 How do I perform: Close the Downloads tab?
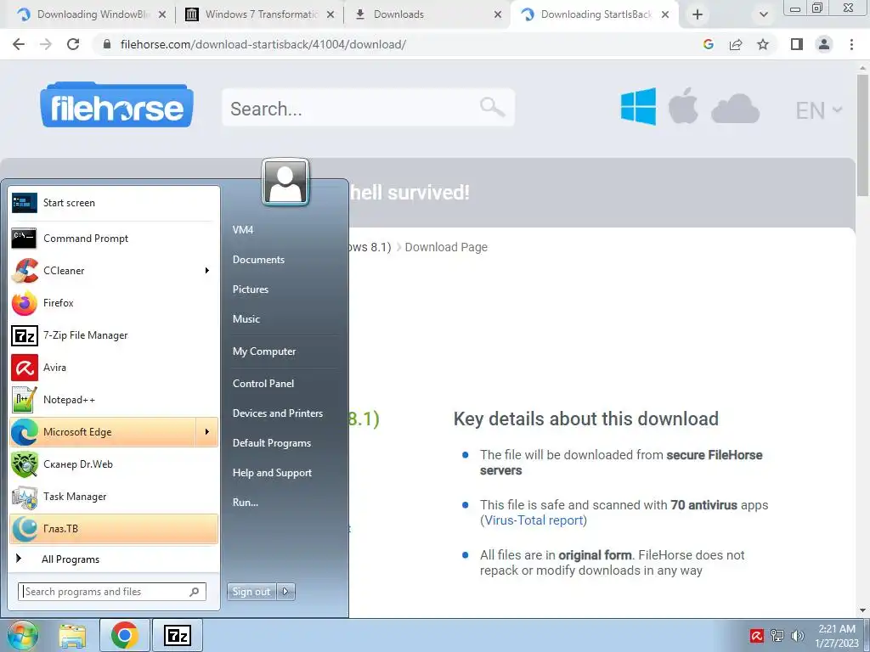(x=498, y=14)
